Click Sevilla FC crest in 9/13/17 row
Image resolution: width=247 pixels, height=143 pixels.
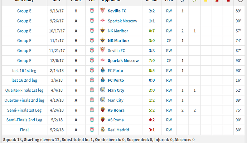(x=102, y=10)
